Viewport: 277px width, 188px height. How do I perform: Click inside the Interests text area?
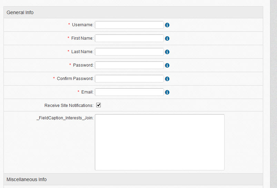[x=159, y=142]
